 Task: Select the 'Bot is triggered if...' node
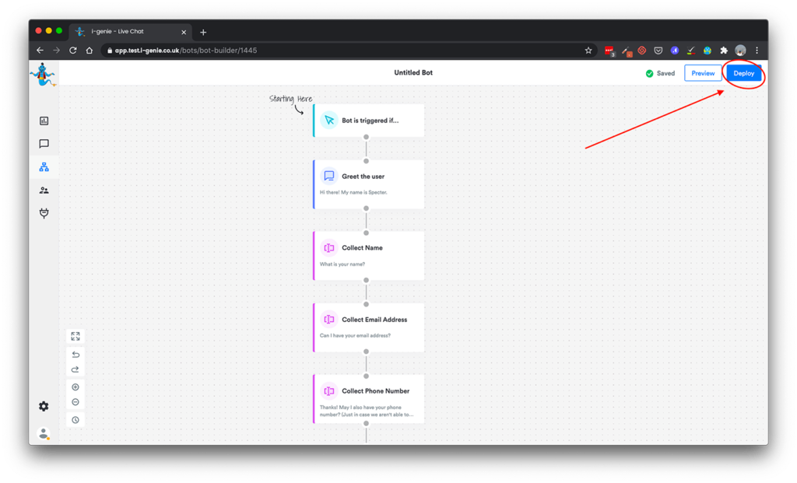369,121
